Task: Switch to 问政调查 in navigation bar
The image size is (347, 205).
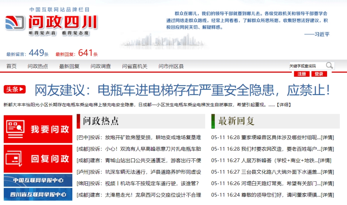Action: tap(101, 66)
